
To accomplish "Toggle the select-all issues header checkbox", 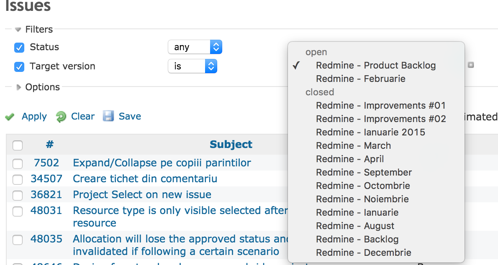I will [x=18, y=145].
